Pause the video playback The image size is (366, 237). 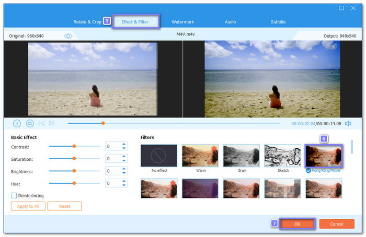17,123
